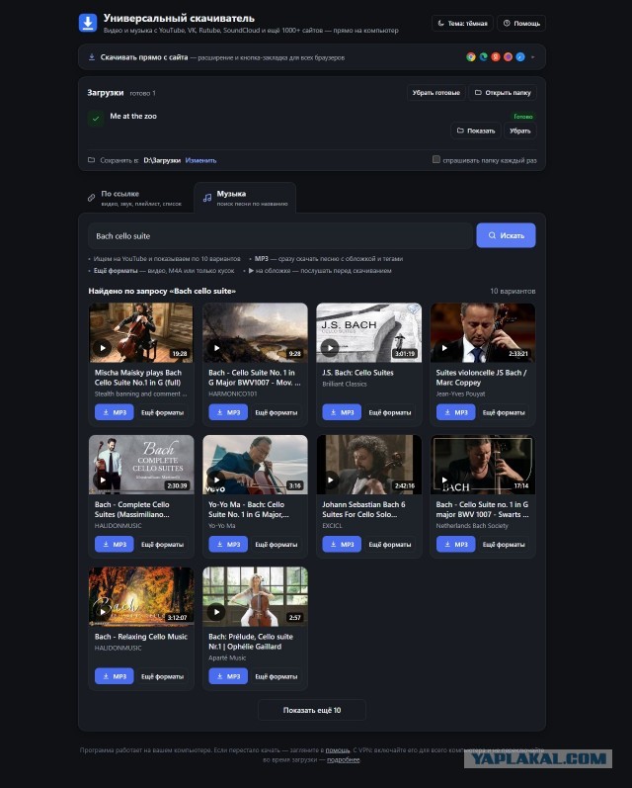
Task: Play preview of Netherlands Bach Society video
Action: coord(444,480)
